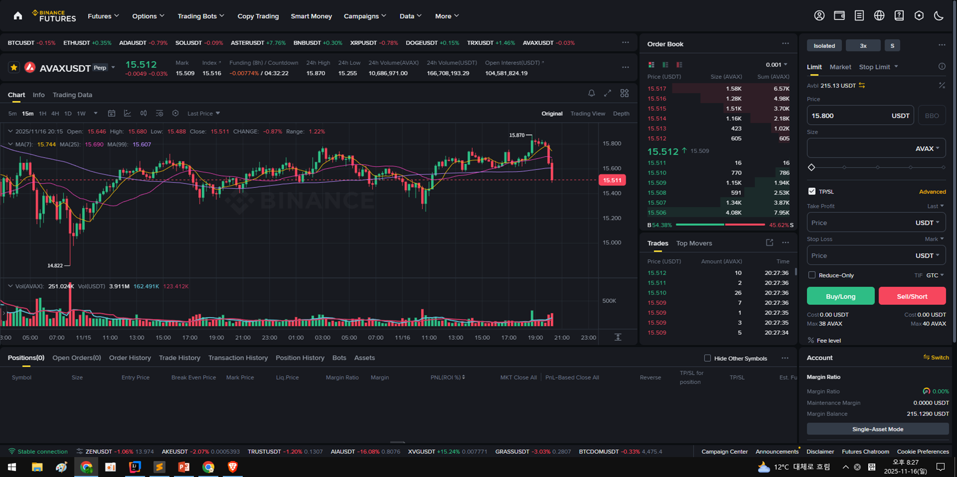957x477 pixels.
Task: Open the Isolated margin mode button
Action: [824, 46]
